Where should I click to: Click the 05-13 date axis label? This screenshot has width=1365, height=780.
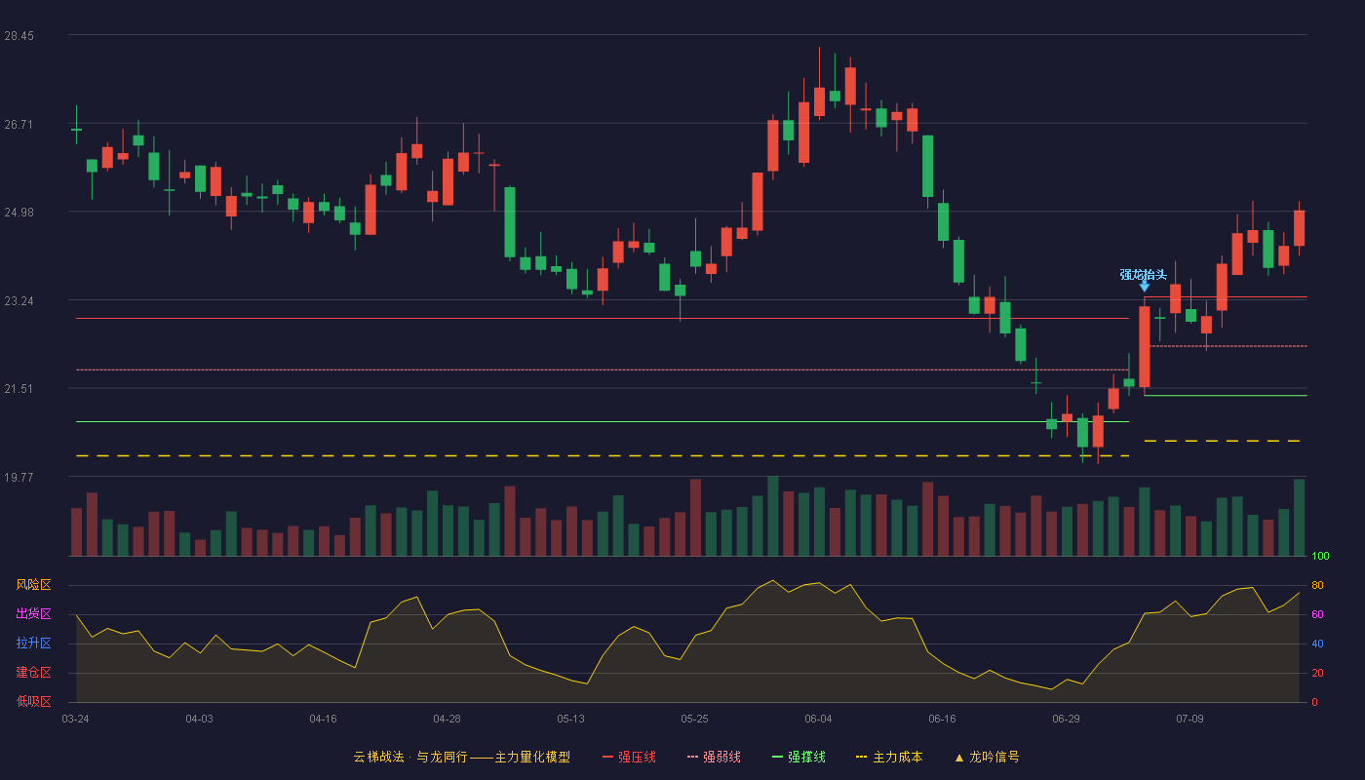(570, 719)
